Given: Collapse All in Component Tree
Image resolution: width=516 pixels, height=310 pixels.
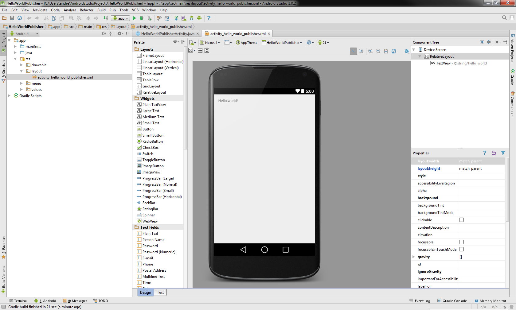Looking at the screenshot, I should [x=489, y=42].
